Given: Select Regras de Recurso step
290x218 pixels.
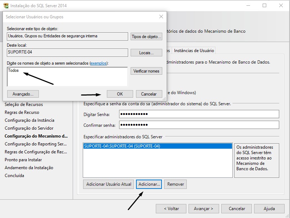Looking at the screenshot, I should [22, 112].
